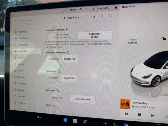Image resolution: width=168 pixels, height=126 pixels.
Task: Tap the search magnifier icon
Action: (16, 21)
